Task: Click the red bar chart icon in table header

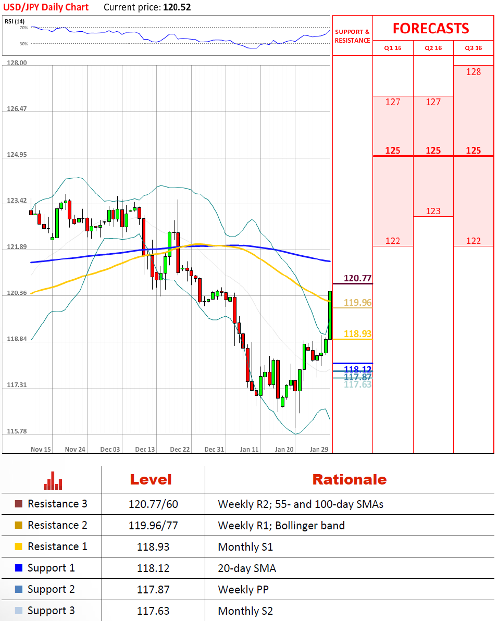Action: coord(53,481)
